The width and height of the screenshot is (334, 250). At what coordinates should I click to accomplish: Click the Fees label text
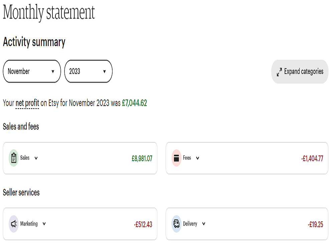click(x=187, y=158)
